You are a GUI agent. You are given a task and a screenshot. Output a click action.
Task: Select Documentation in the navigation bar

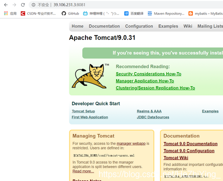(x=104, y=26)
